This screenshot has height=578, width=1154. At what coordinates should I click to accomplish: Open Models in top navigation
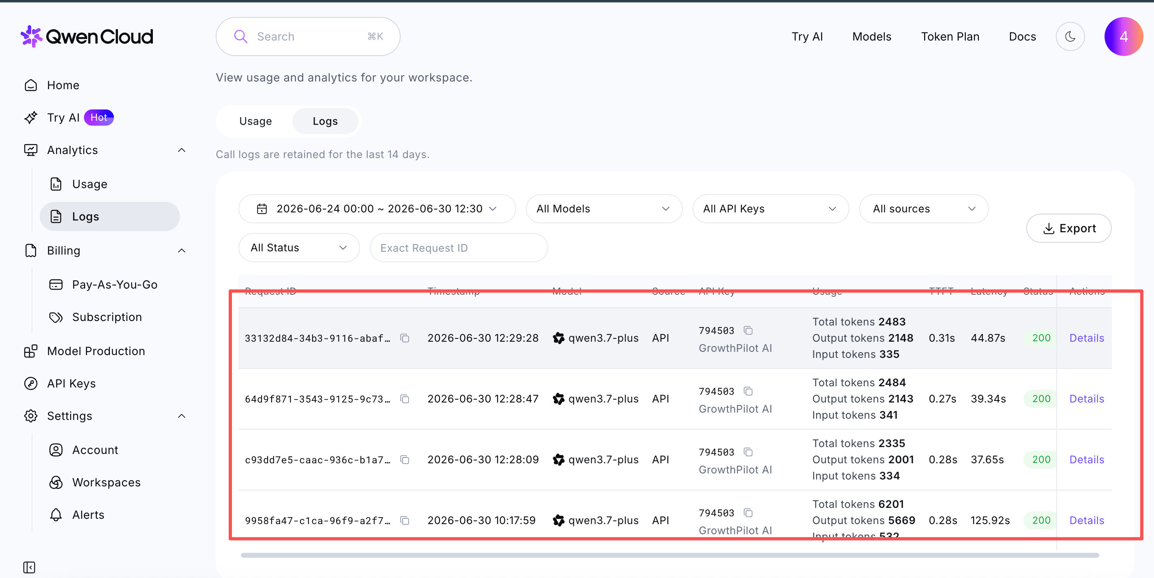(x=871, y=36)
